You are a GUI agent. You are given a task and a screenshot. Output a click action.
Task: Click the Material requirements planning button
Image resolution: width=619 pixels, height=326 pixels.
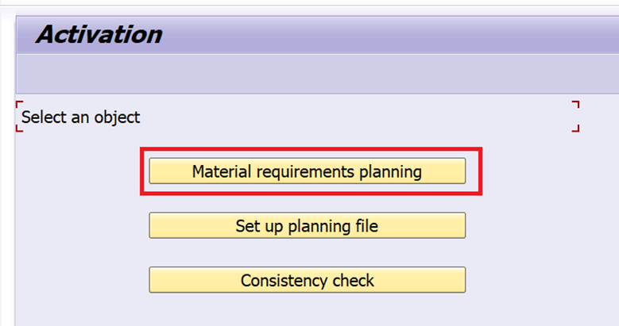click(x=307, y=171)
